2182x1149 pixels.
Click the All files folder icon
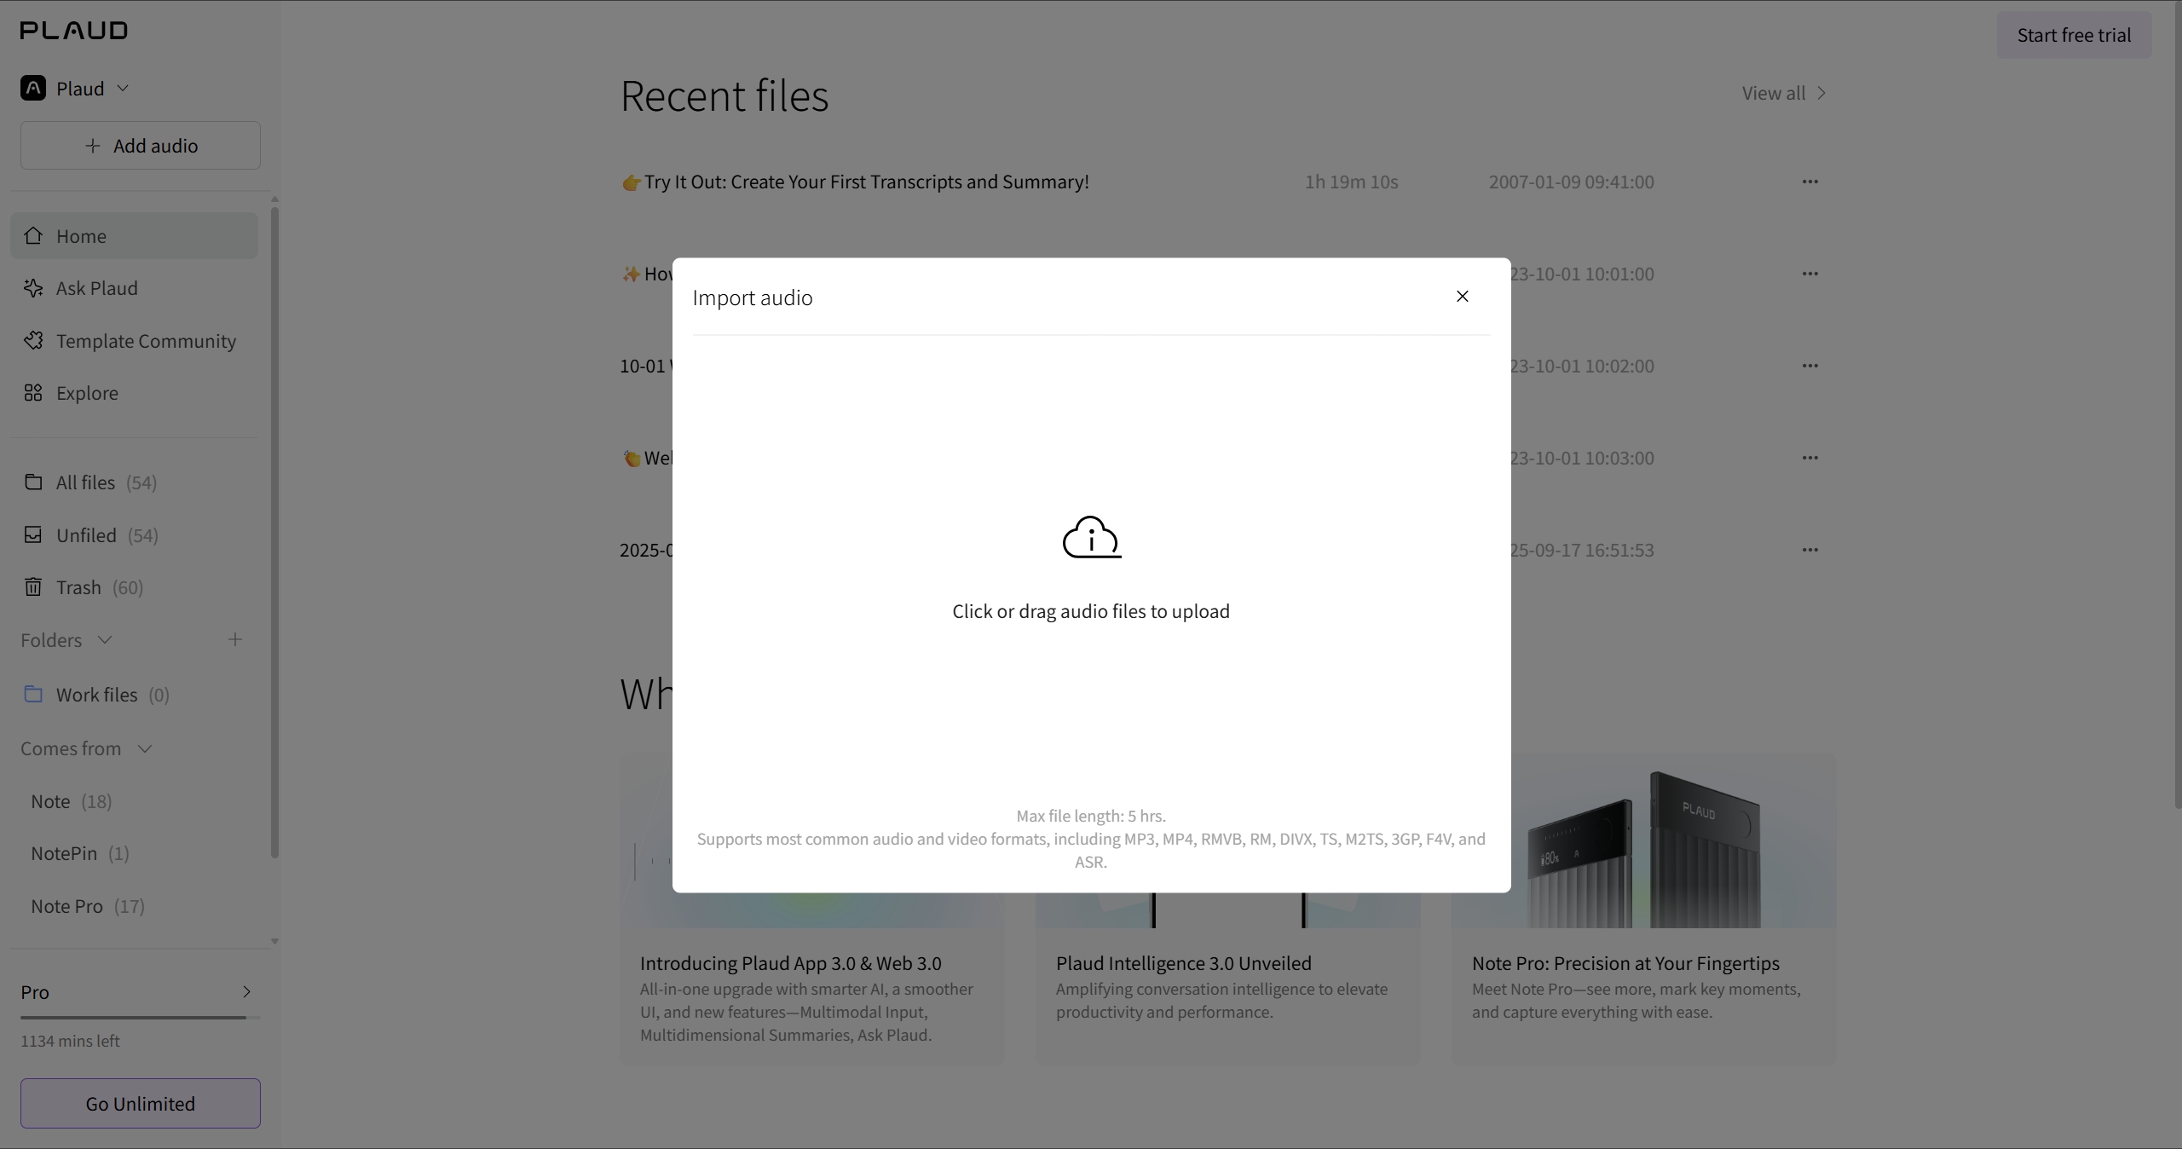(33, 482)
